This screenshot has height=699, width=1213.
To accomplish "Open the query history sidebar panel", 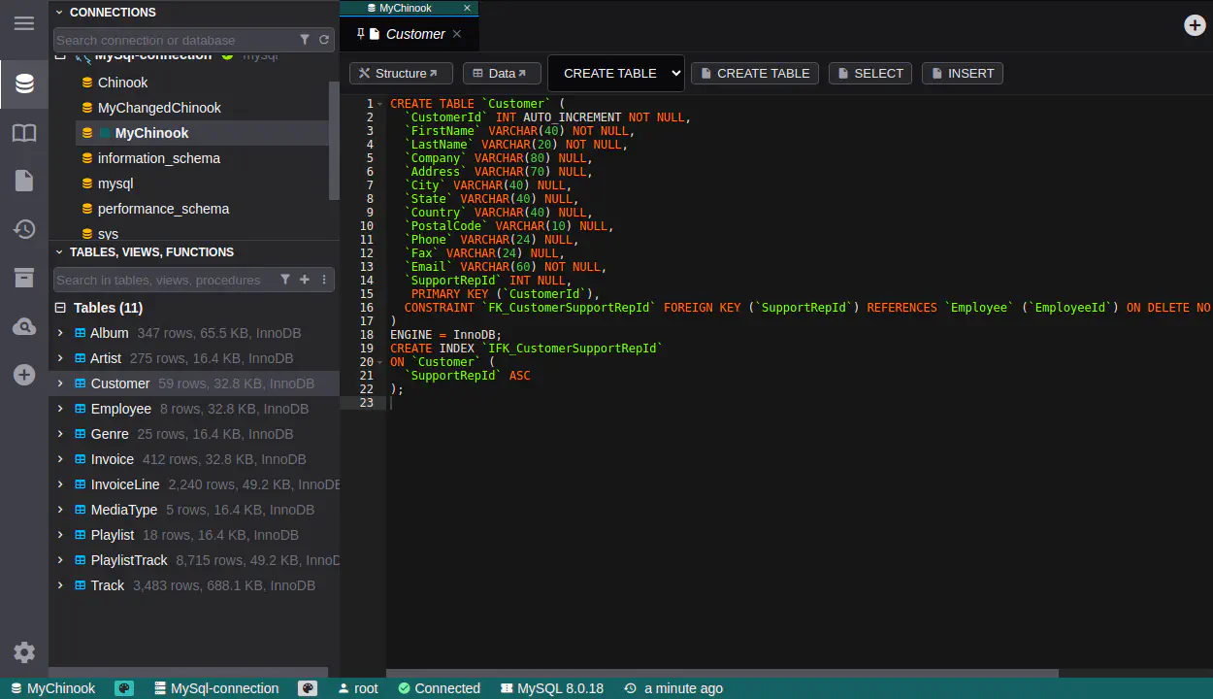I will [24, 229].
